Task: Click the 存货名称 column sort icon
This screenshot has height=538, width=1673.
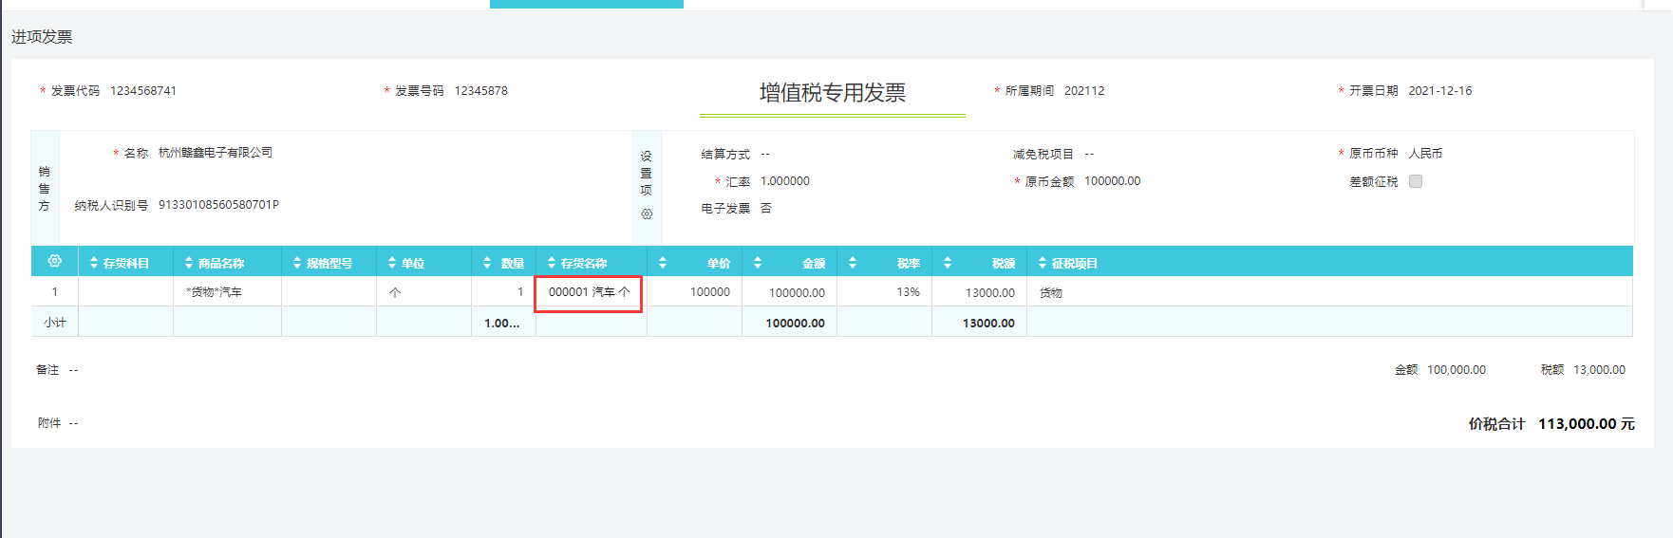Action: (552, 263)
